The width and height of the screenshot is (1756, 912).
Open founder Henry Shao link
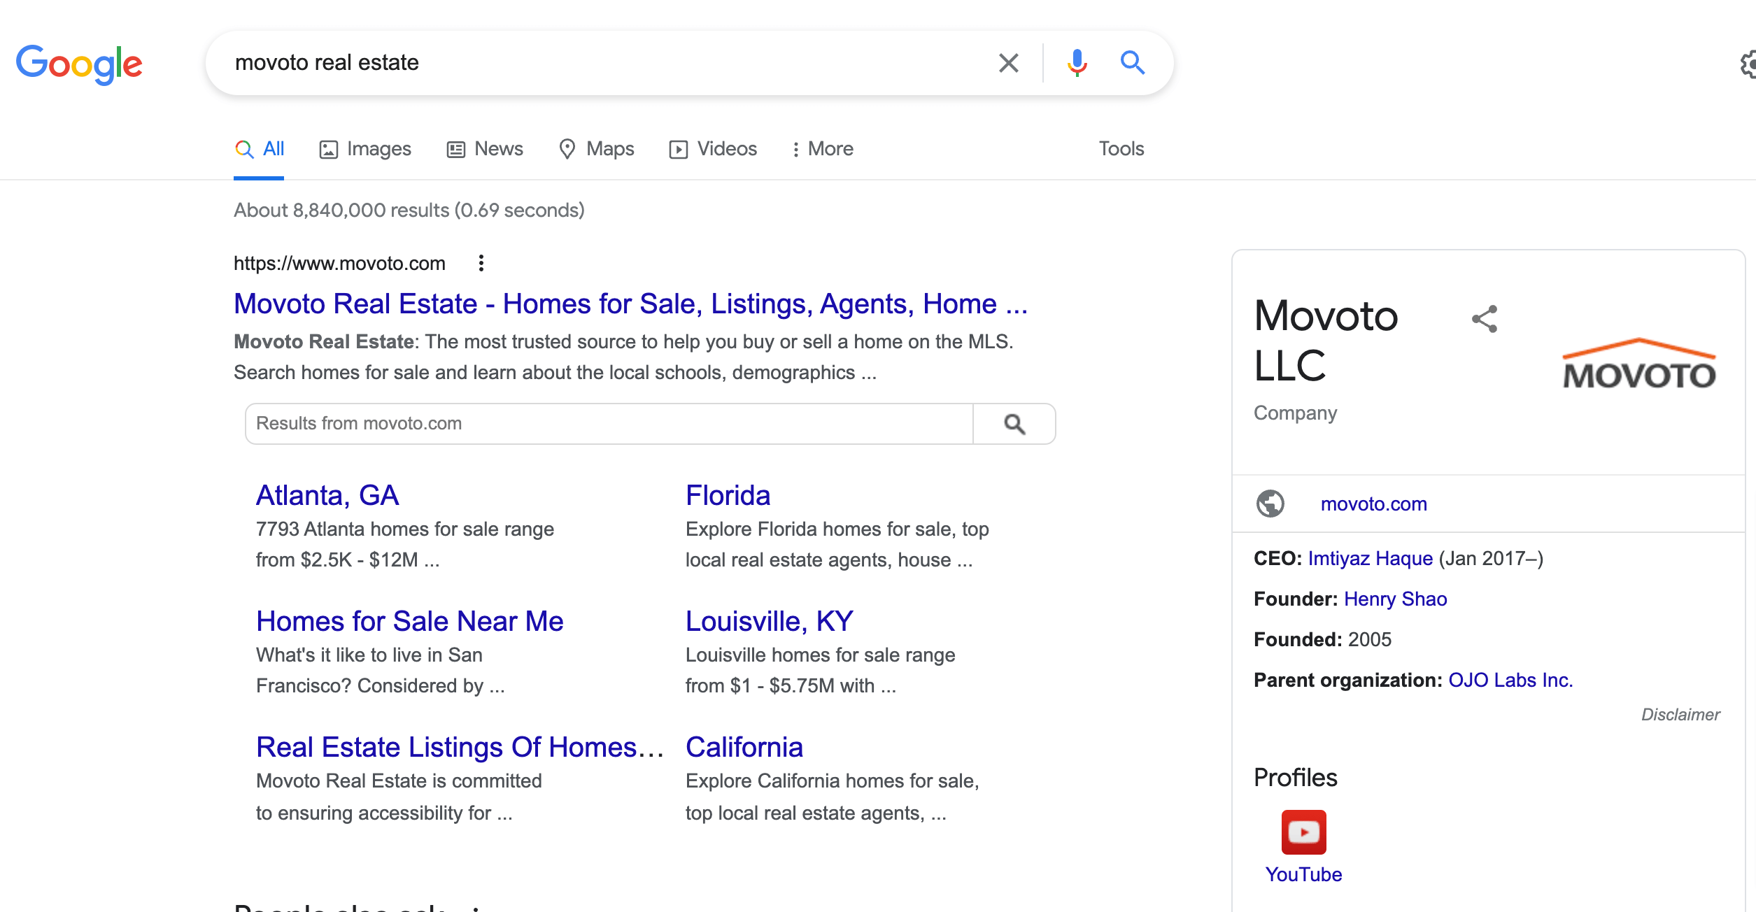(1395, 599)
